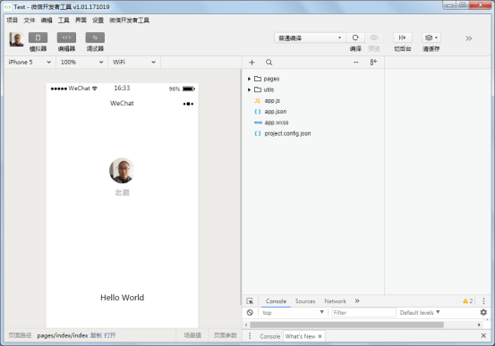The width and height of the screenshot is (495, 346).
Task: Click the 打开 link for page path
Action: pyautogui.click(x=110, y=335)
